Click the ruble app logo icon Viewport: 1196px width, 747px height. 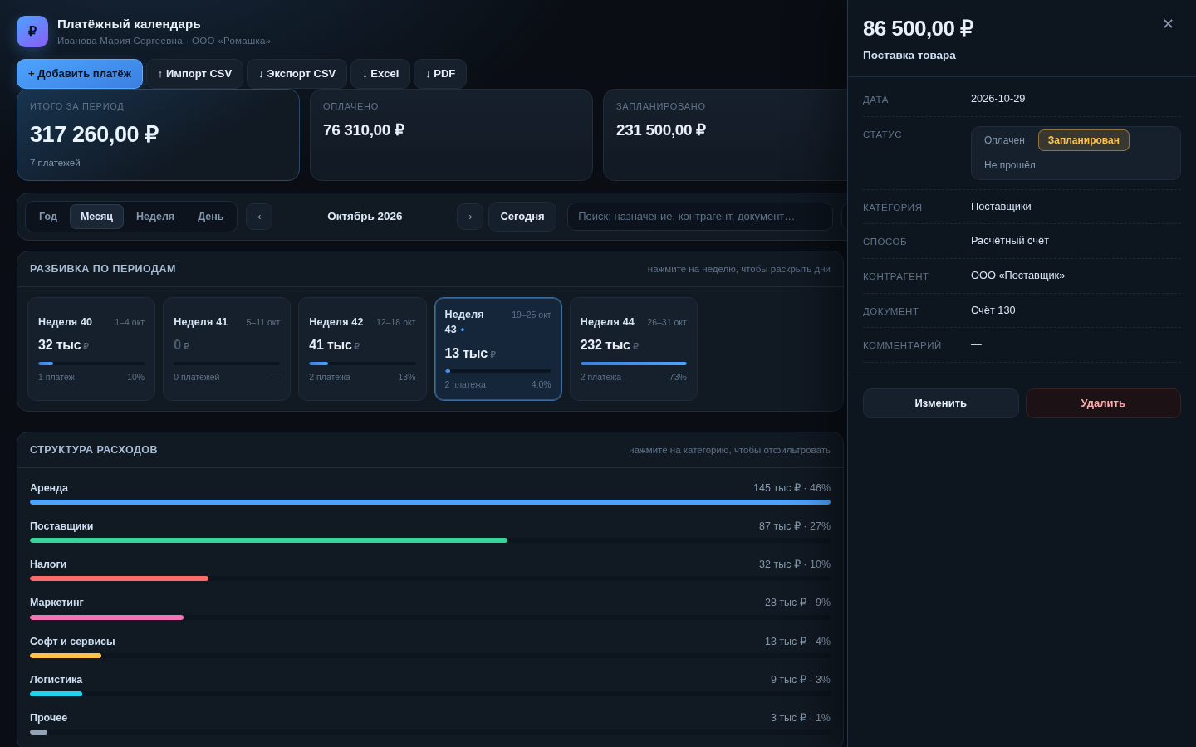pos(32,32)
